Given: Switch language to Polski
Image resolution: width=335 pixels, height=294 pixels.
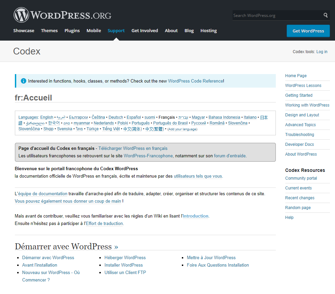Looking at the screenshot, I should (x=123, y=123).
